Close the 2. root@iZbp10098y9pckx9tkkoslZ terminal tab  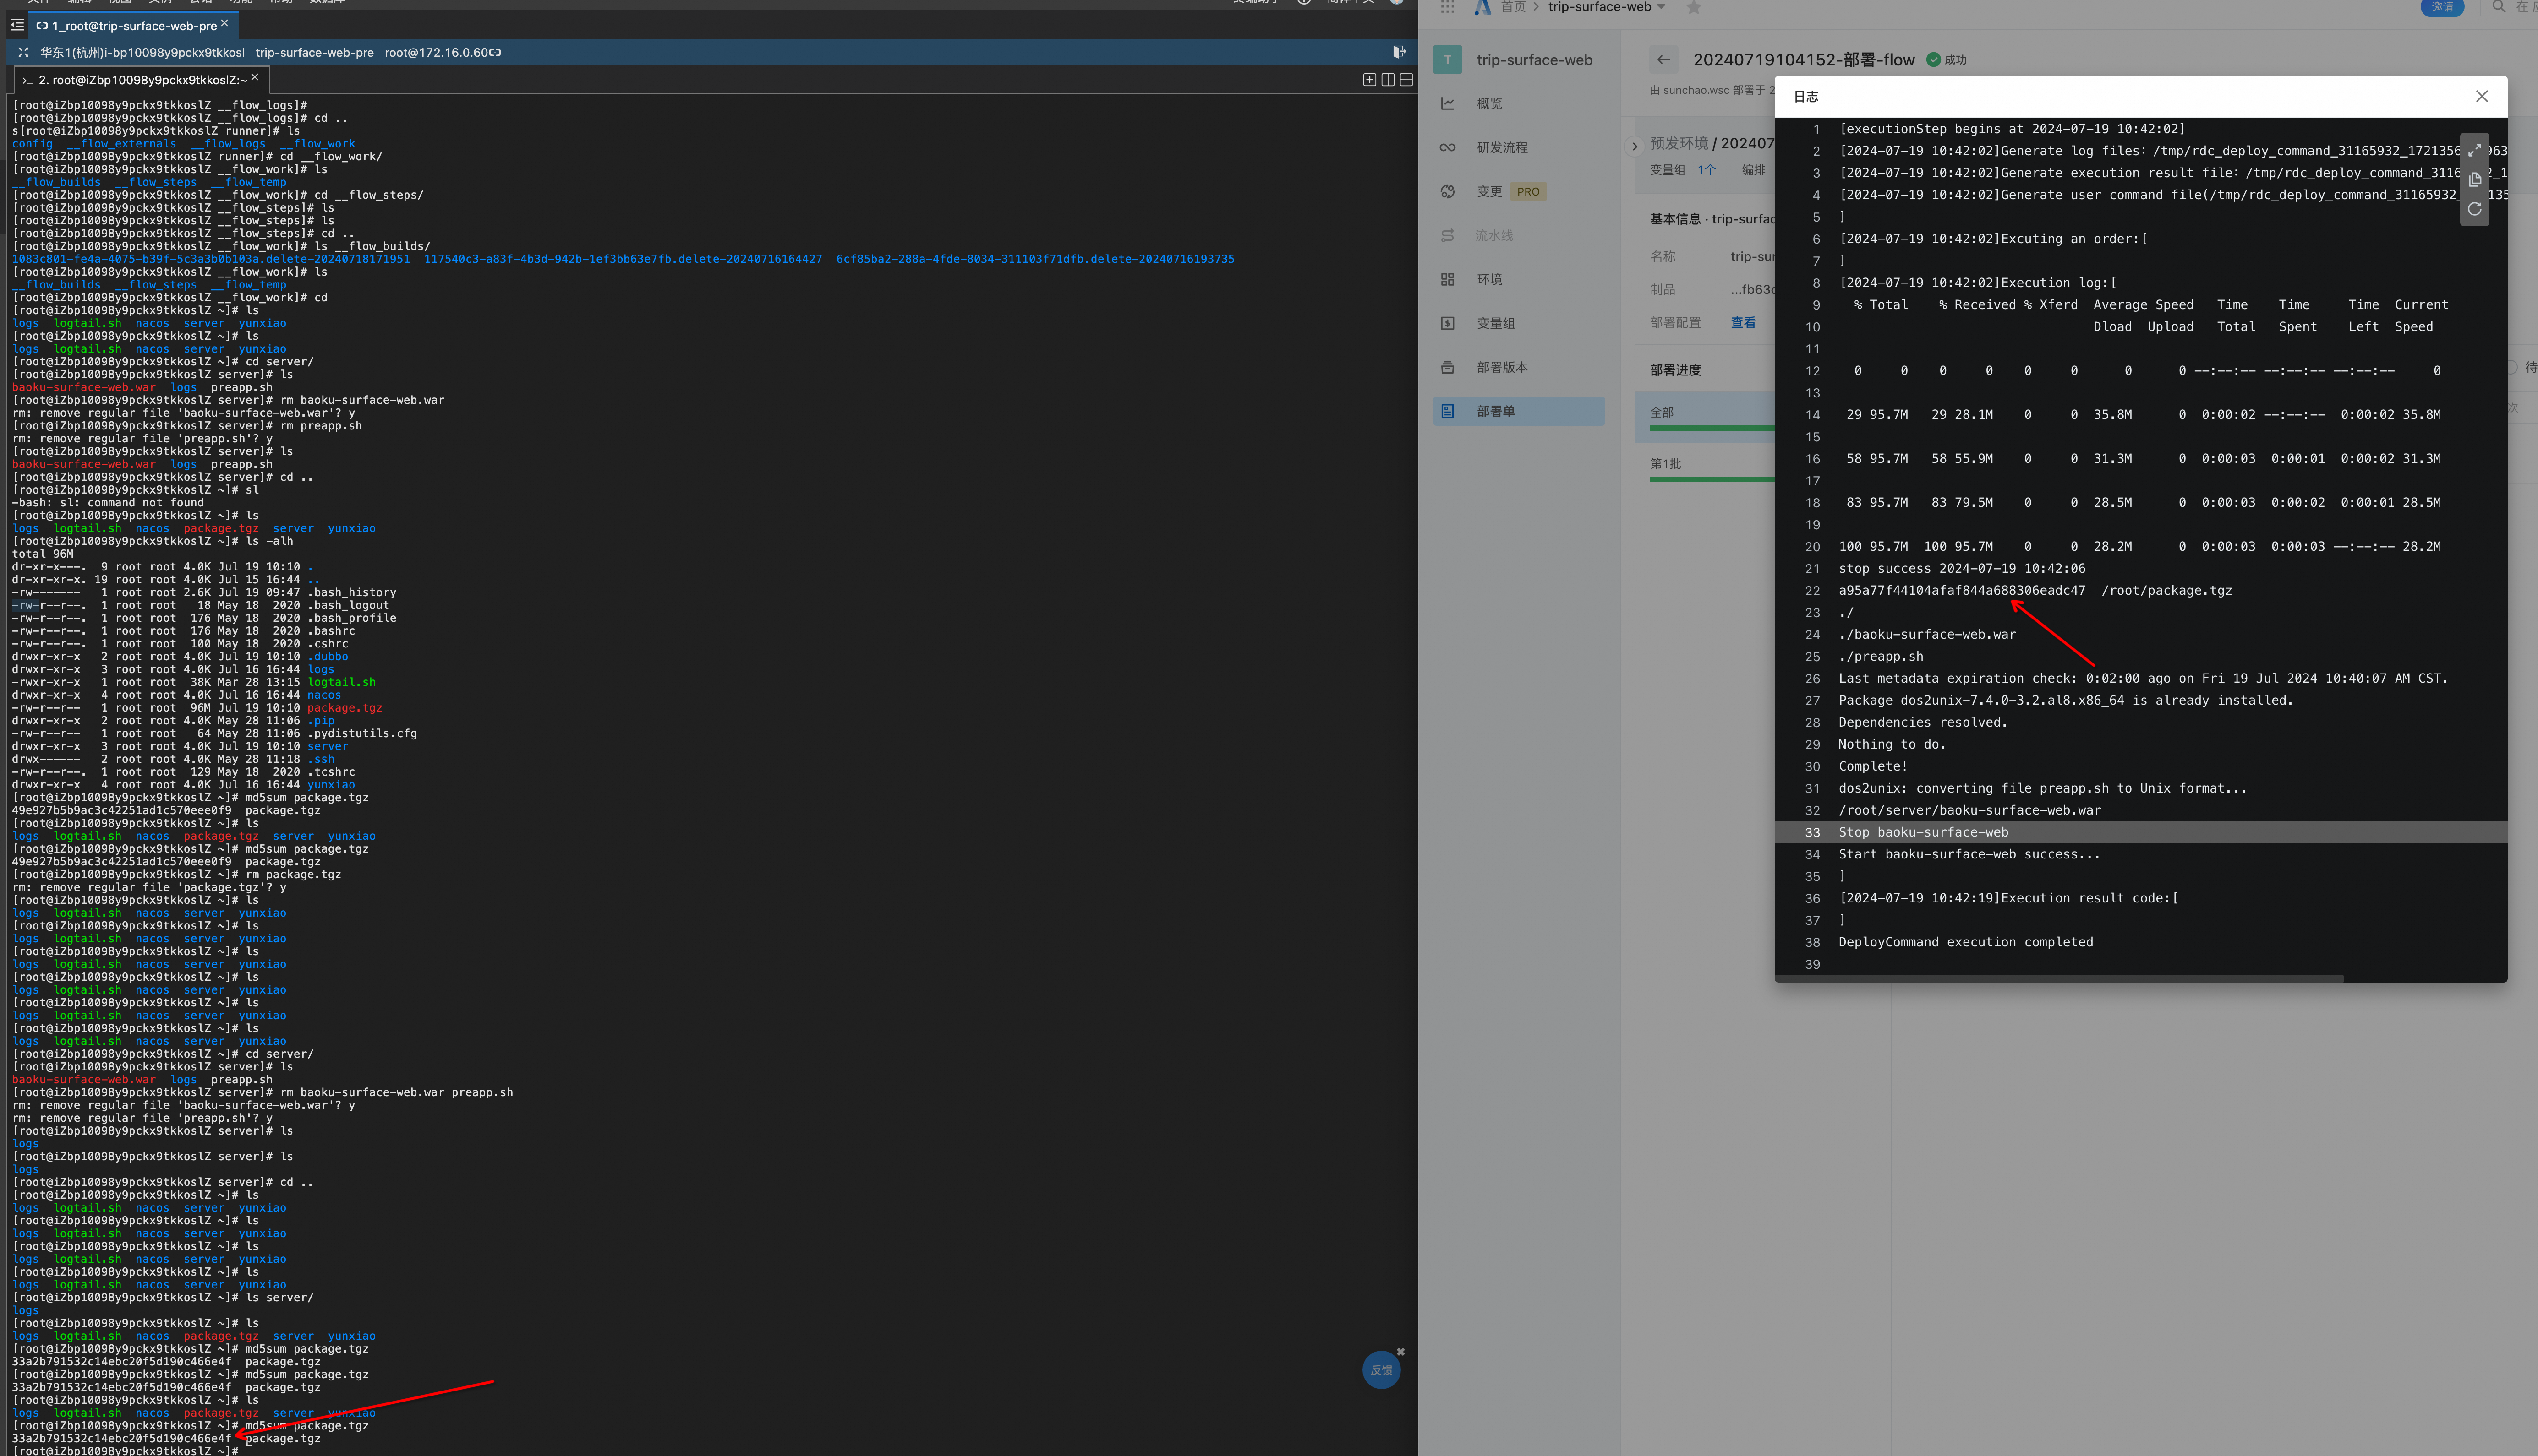coord(255,77)
